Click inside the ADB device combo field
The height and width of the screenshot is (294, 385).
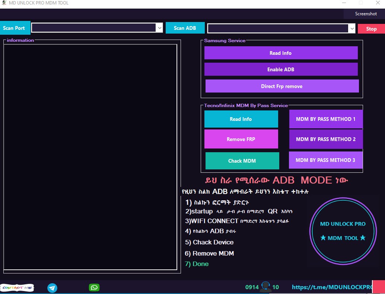click(x=278, y=28)
